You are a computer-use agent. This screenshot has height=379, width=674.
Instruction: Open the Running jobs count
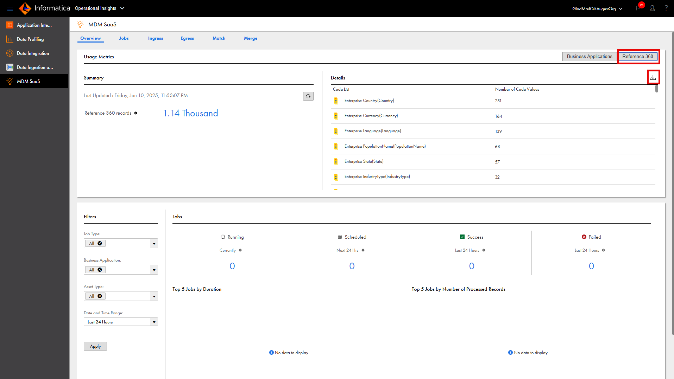click(232, 266)
